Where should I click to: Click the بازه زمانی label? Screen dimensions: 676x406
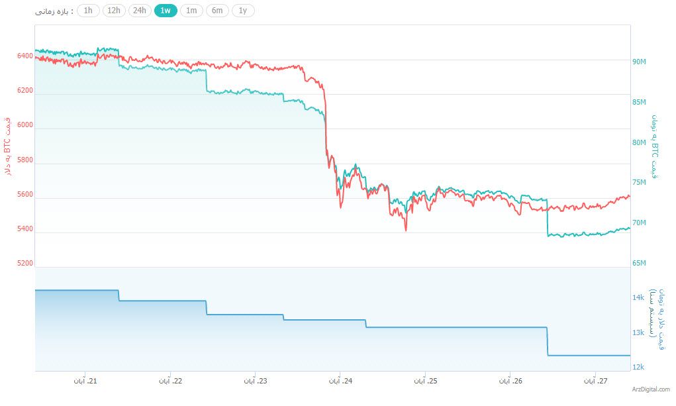coord(55,11)
